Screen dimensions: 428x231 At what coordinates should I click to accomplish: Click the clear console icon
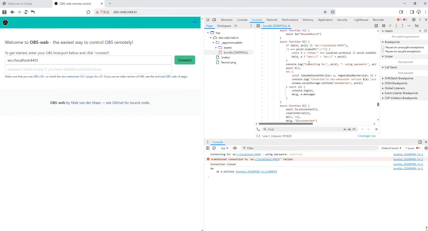[214, 148]
